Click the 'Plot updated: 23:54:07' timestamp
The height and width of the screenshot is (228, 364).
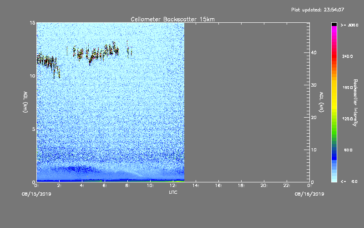[x=318, y=10]
